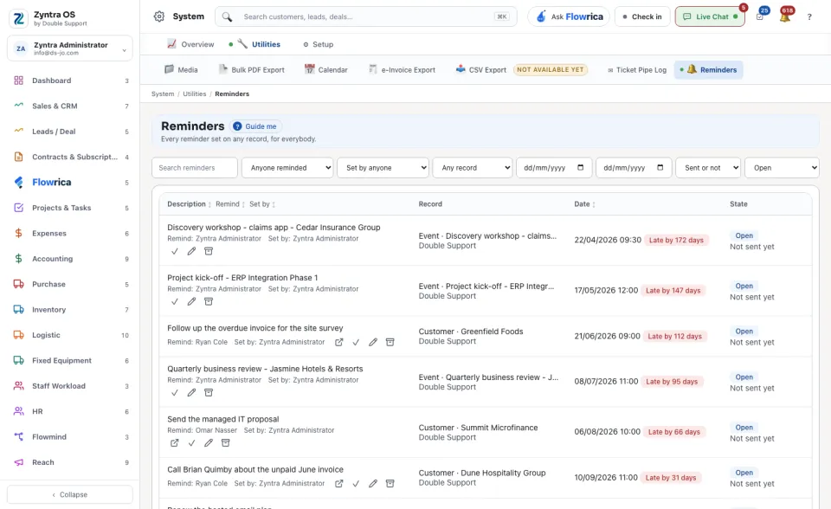This screenshot has width=831, height=509.
Task: Click the Guide me button
Action: pyautogui.click(x=255, y=126)
